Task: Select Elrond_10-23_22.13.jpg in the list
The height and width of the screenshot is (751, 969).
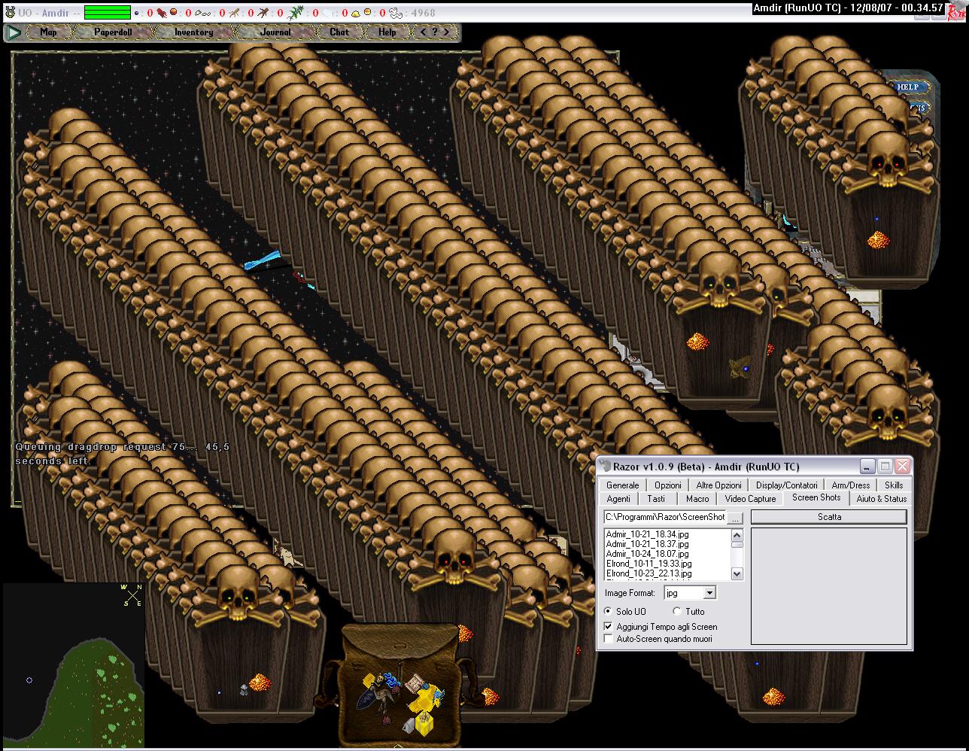Action: pos(649,573)
